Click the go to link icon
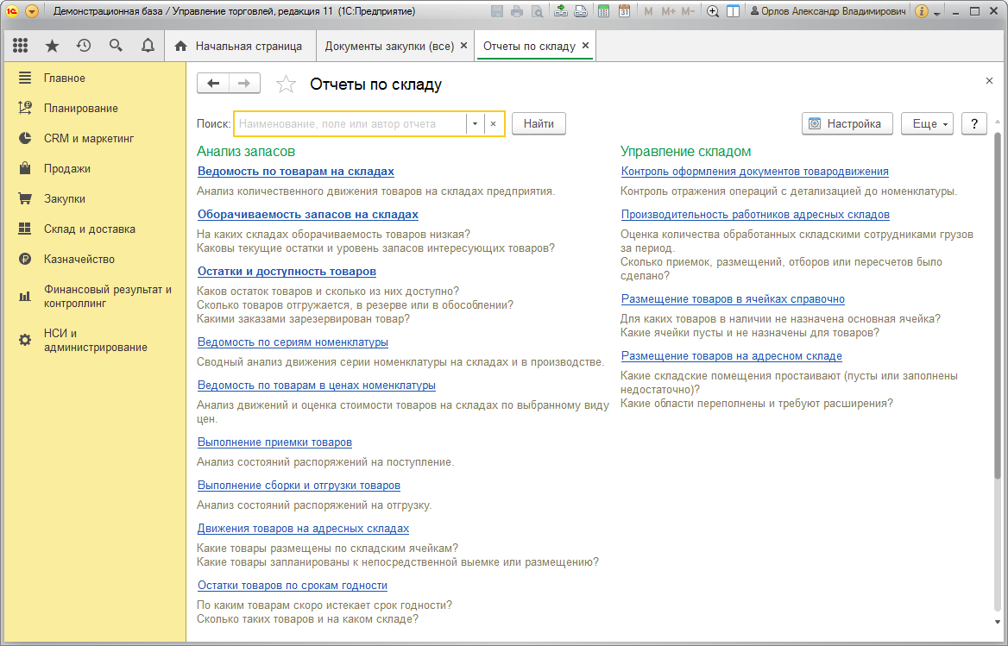 [581, 11]
